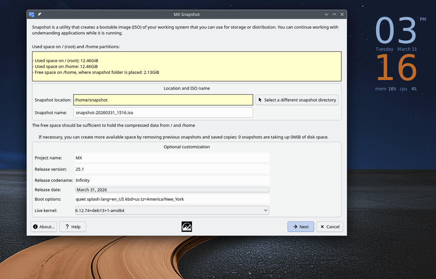Screen dimensions: 436x279
Task: Click the 'Tuesday' date label on desktop widget
Action: [384, 49]
